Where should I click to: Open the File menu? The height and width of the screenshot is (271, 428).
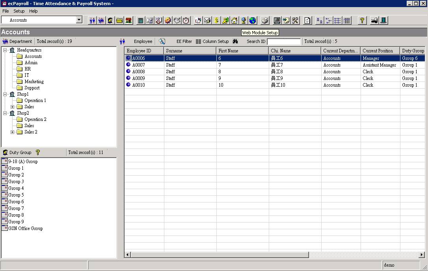click(x=6, y=11)
